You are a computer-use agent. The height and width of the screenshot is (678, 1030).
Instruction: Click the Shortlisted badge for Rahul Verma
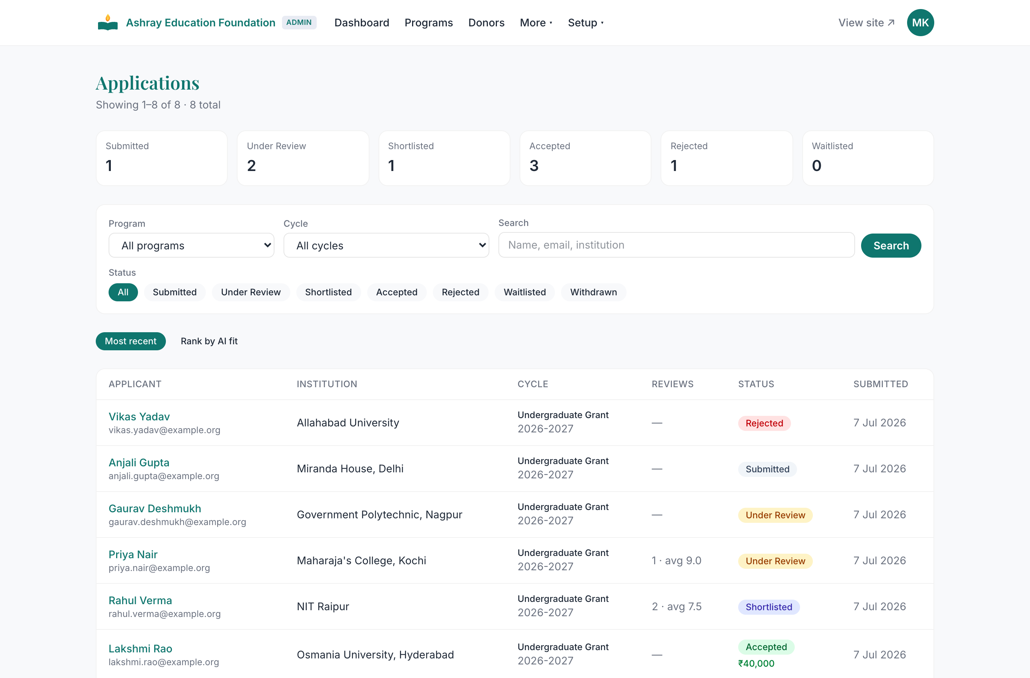pos(768,607)
